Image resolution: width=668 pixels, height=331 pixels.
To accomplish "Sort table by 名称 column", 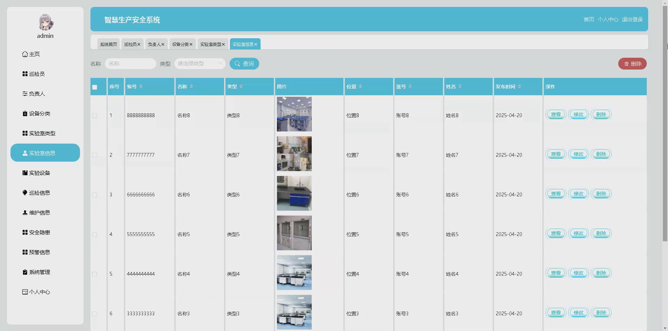I will pos(191,87).
